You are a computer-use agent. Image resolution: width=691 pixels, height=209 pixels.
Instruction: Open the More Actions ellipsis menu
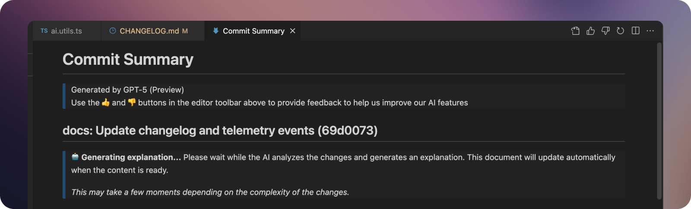650,31
